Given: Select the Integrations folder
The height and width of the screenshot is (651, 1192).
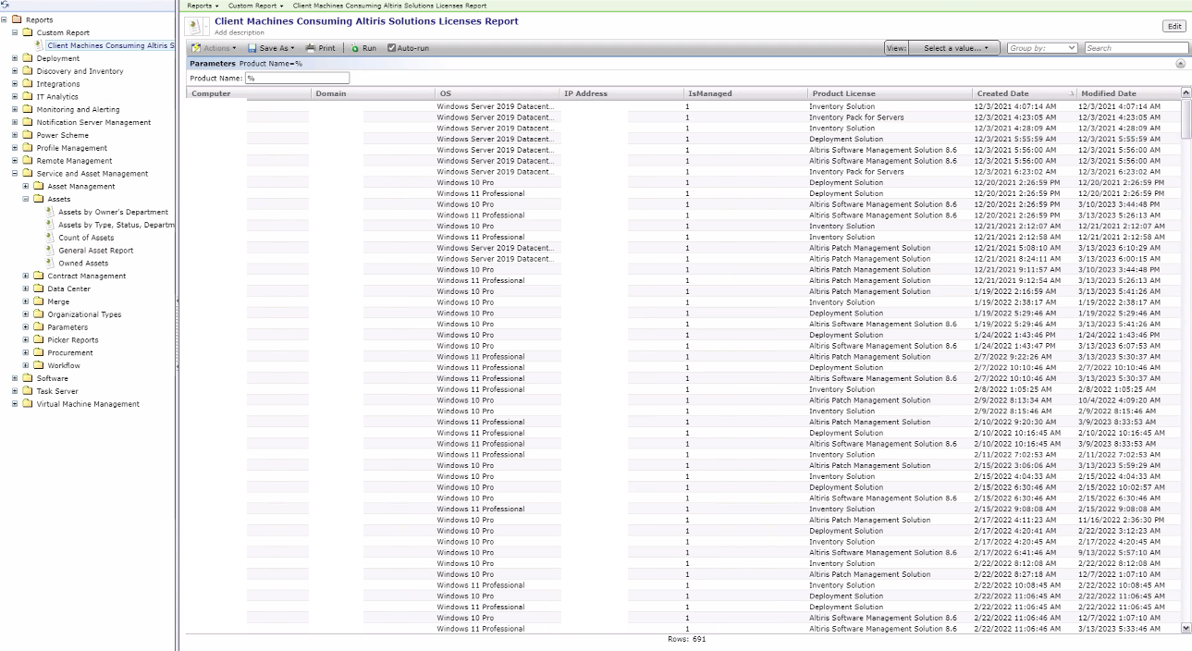Looking at the screenshot, I should click(58, 84).
